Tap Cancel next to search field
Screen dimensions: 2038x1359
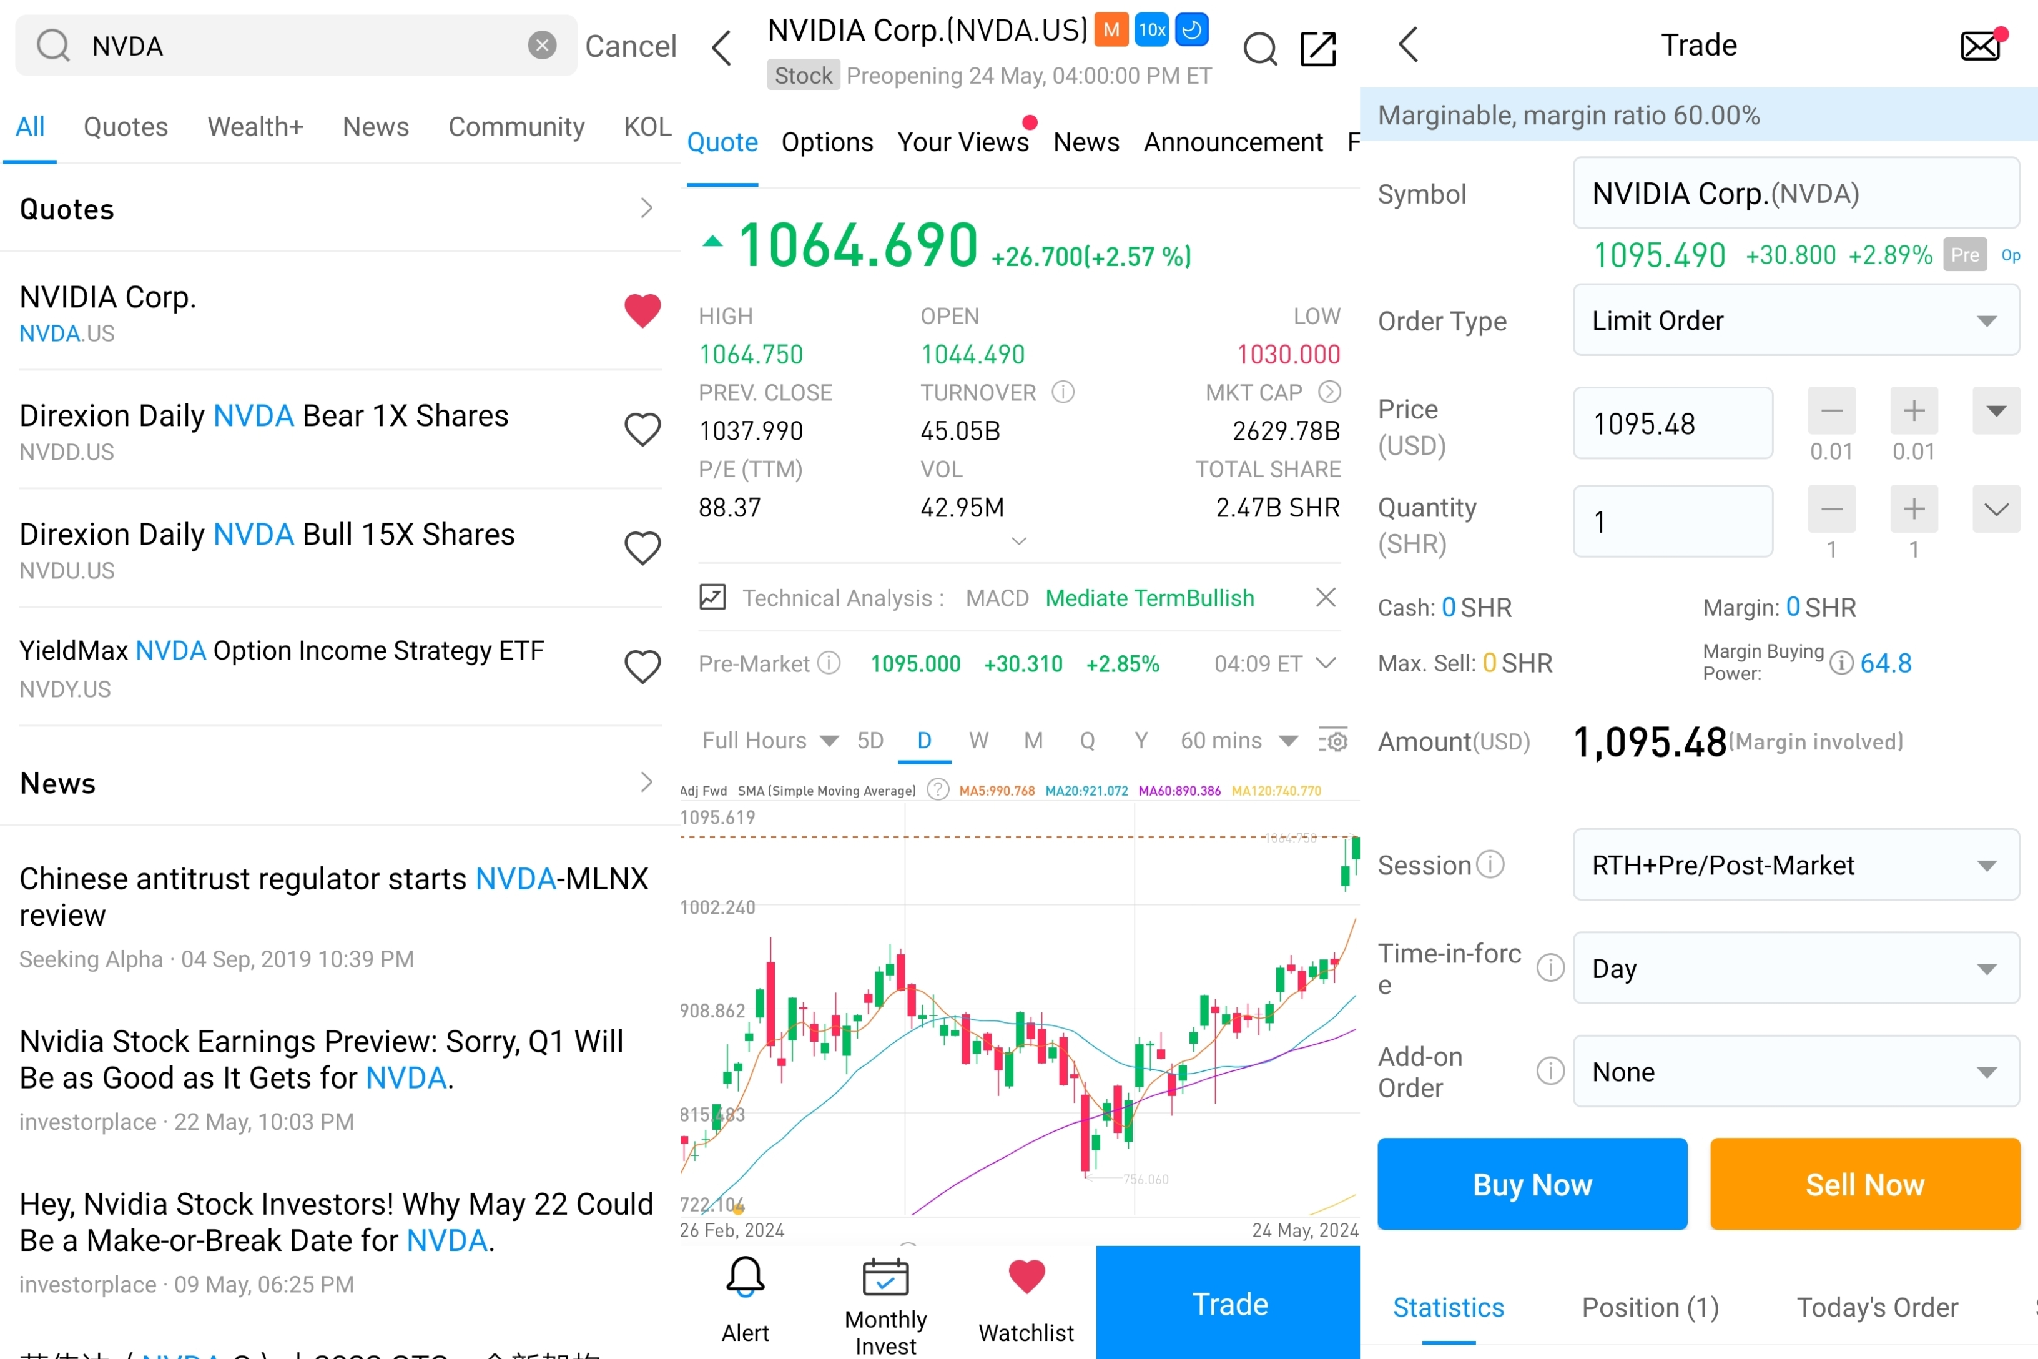(x=630, y=46)
